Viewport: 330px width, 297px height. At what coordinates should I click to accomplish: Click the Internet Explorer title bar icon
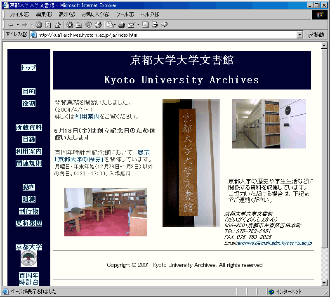click(x=5, y=5)
